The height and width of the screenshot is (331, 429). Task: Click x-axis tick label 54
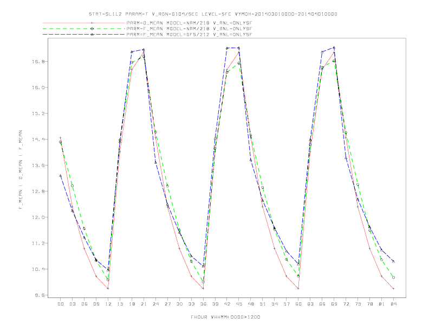pyautogui.click(x=275, y=304)
